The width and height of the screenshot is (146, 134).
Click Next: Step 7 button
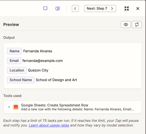(x=100, y=8)
